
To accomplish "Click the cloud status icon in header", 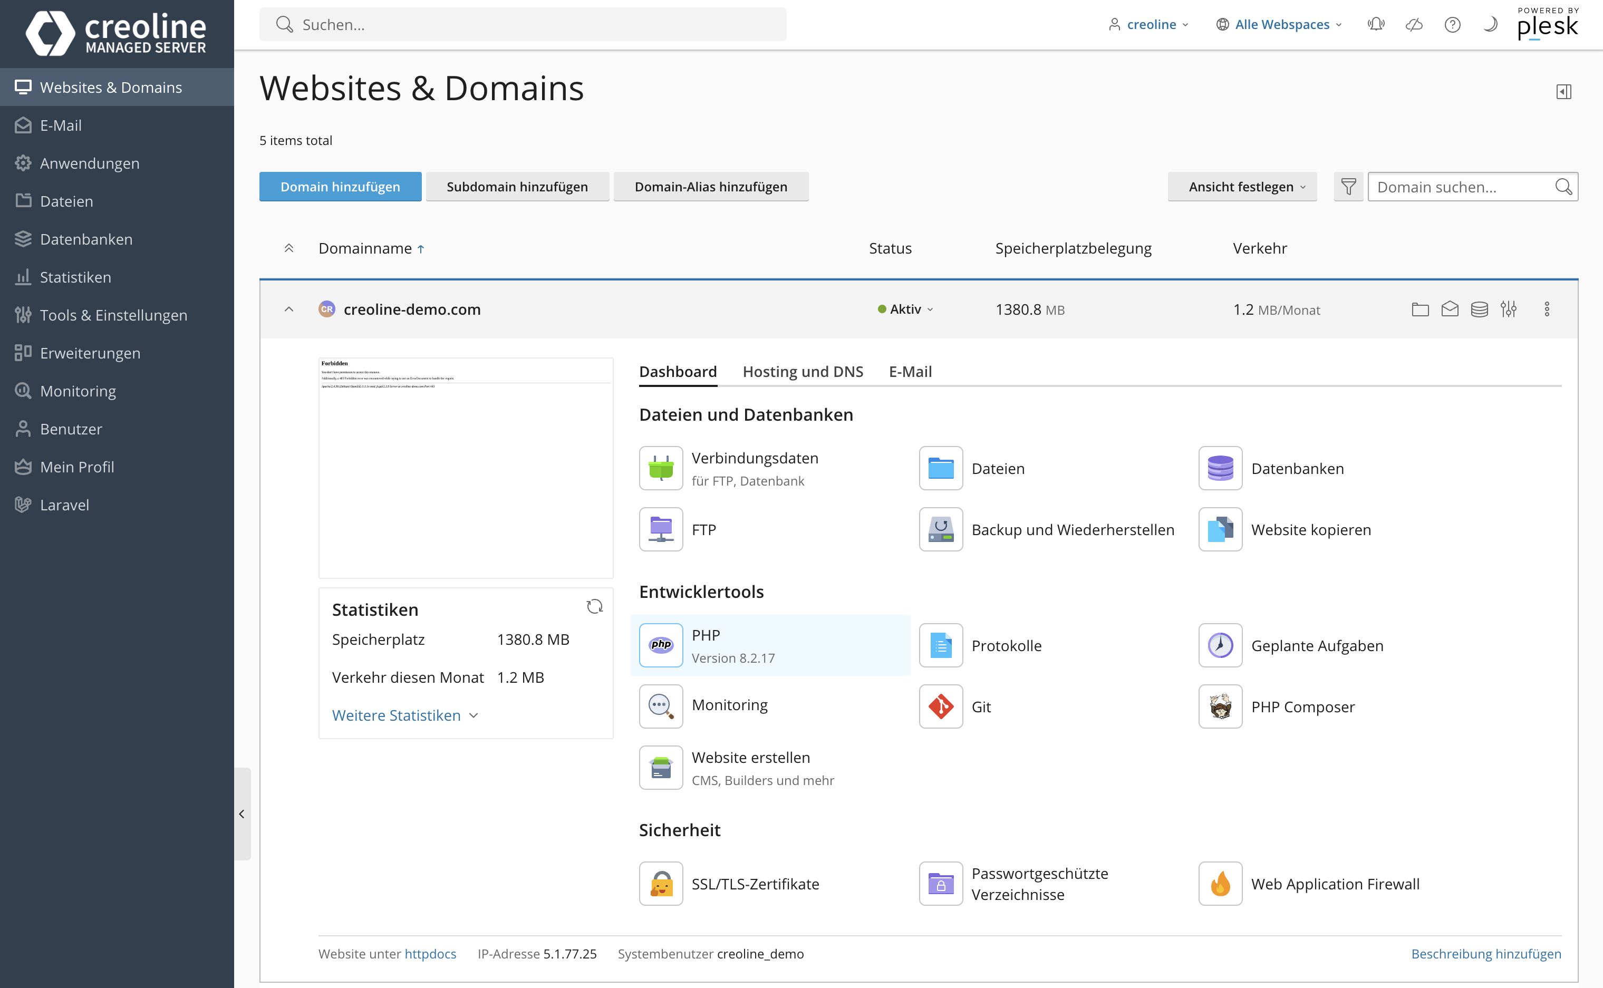I will click(1414, 25).
